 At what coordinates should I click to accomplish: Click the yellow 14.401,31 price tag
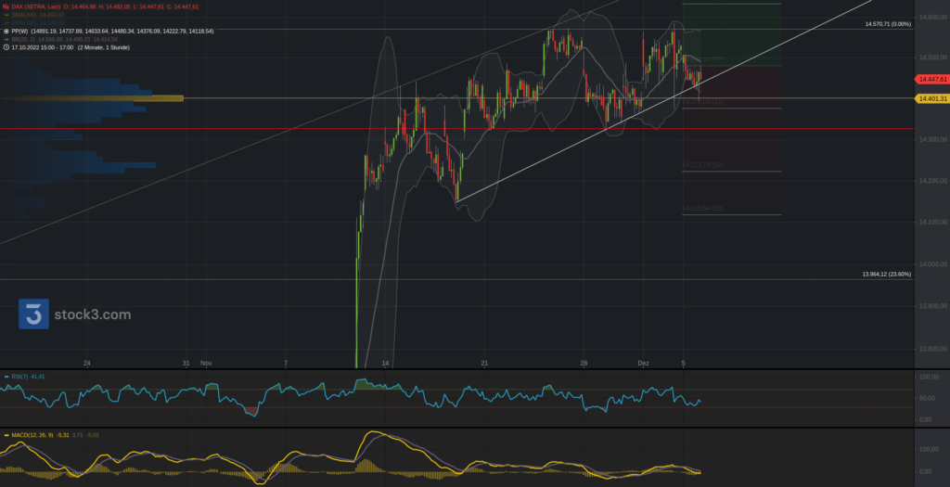click(x=931, y=98)
